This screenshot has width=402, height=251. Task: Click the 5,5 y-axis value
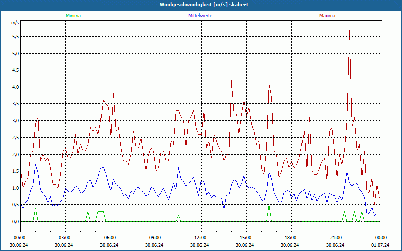point(16,37)
